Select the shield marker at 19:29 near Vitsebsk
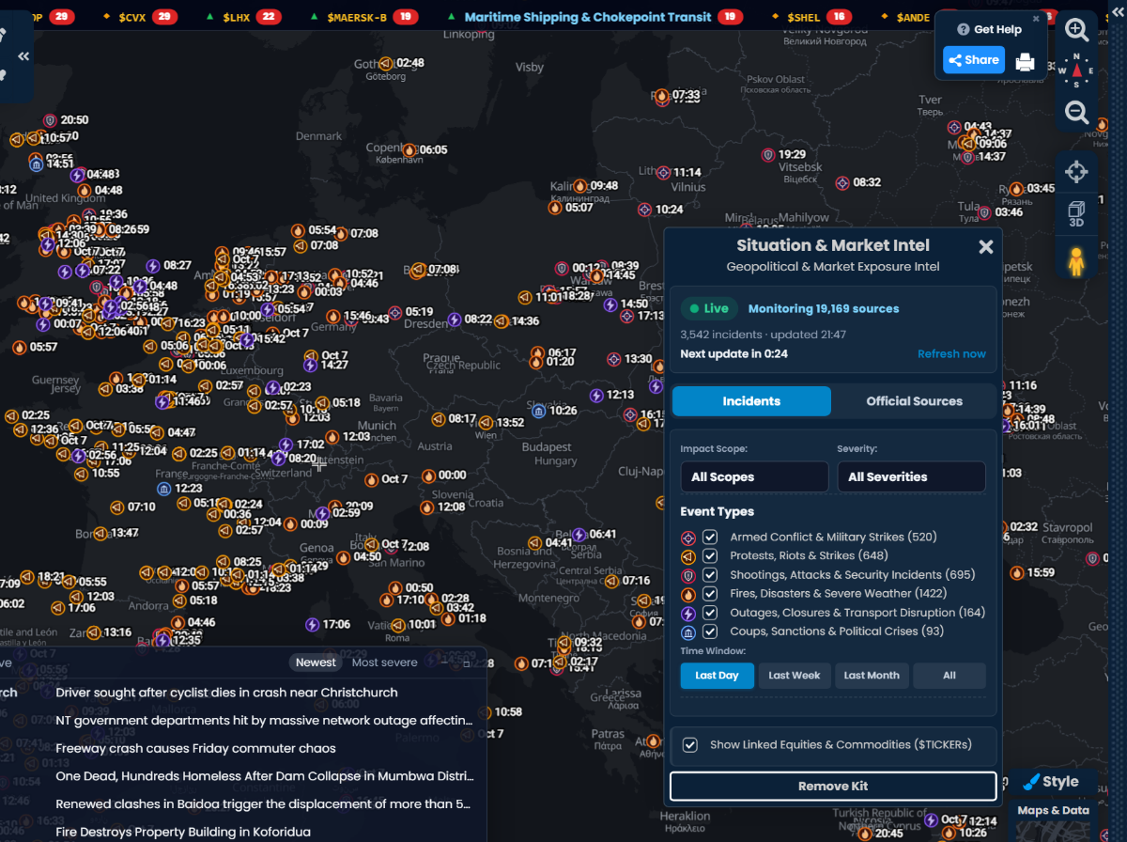1127x842 pixels. [x=768, y=154]
